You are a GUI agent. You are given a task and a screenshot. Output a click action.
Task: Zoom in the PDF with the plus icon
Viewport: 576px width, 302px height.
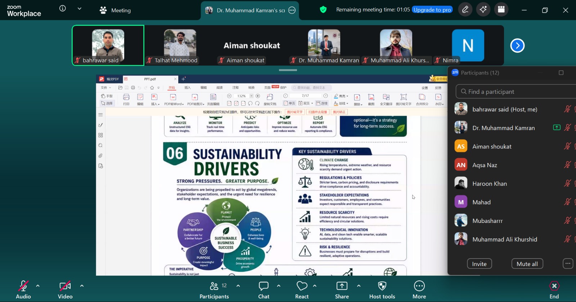[x=258, y=96]
